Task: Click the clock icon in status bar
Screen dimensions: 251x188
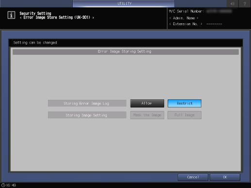Action: [3, 185]
